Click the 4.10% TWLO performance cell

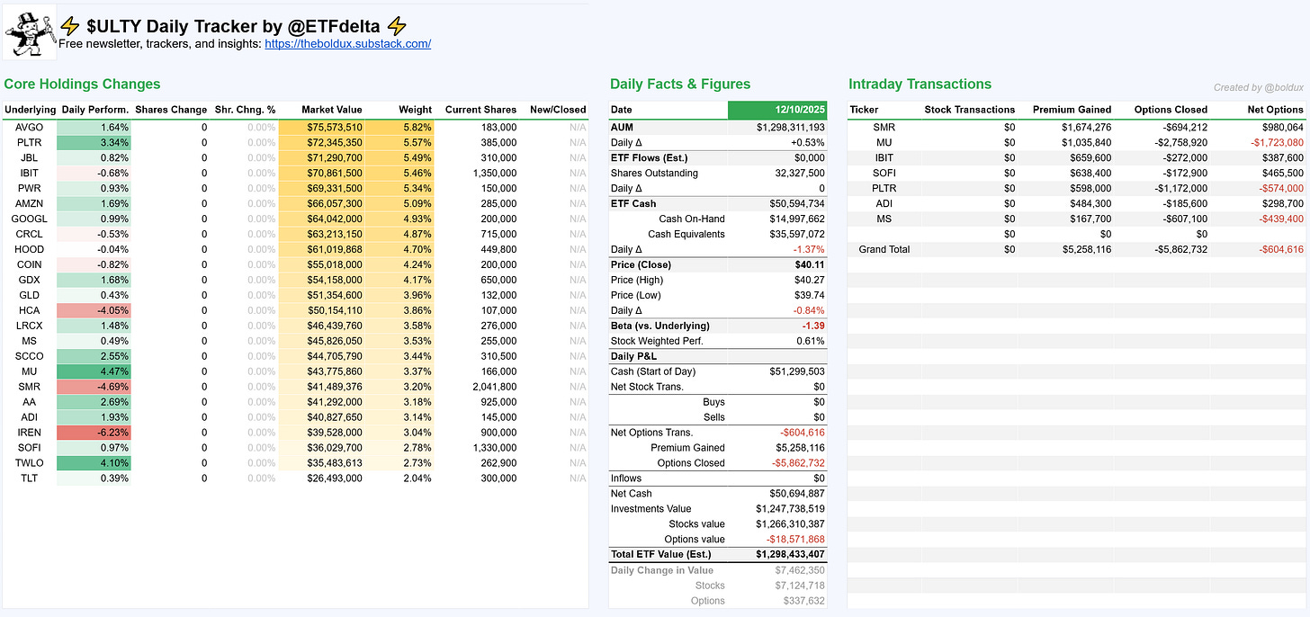tap(94, 463)
